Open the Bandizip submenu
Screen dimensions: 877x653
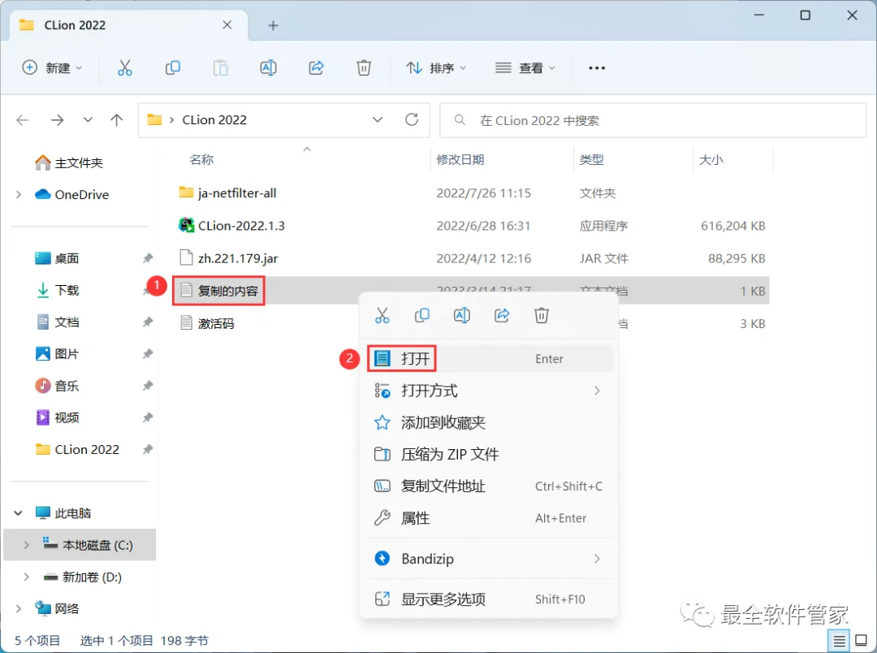click(x=488, y=559)
